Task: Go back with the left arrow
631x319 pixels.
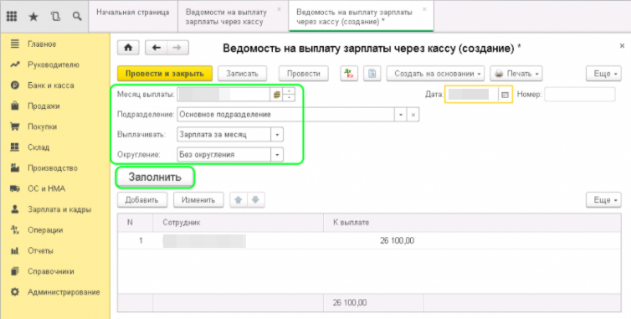Action: tap(156, 48)
